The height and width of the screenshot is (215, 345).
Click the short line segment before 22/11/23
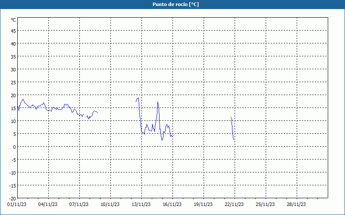point(232,128)
